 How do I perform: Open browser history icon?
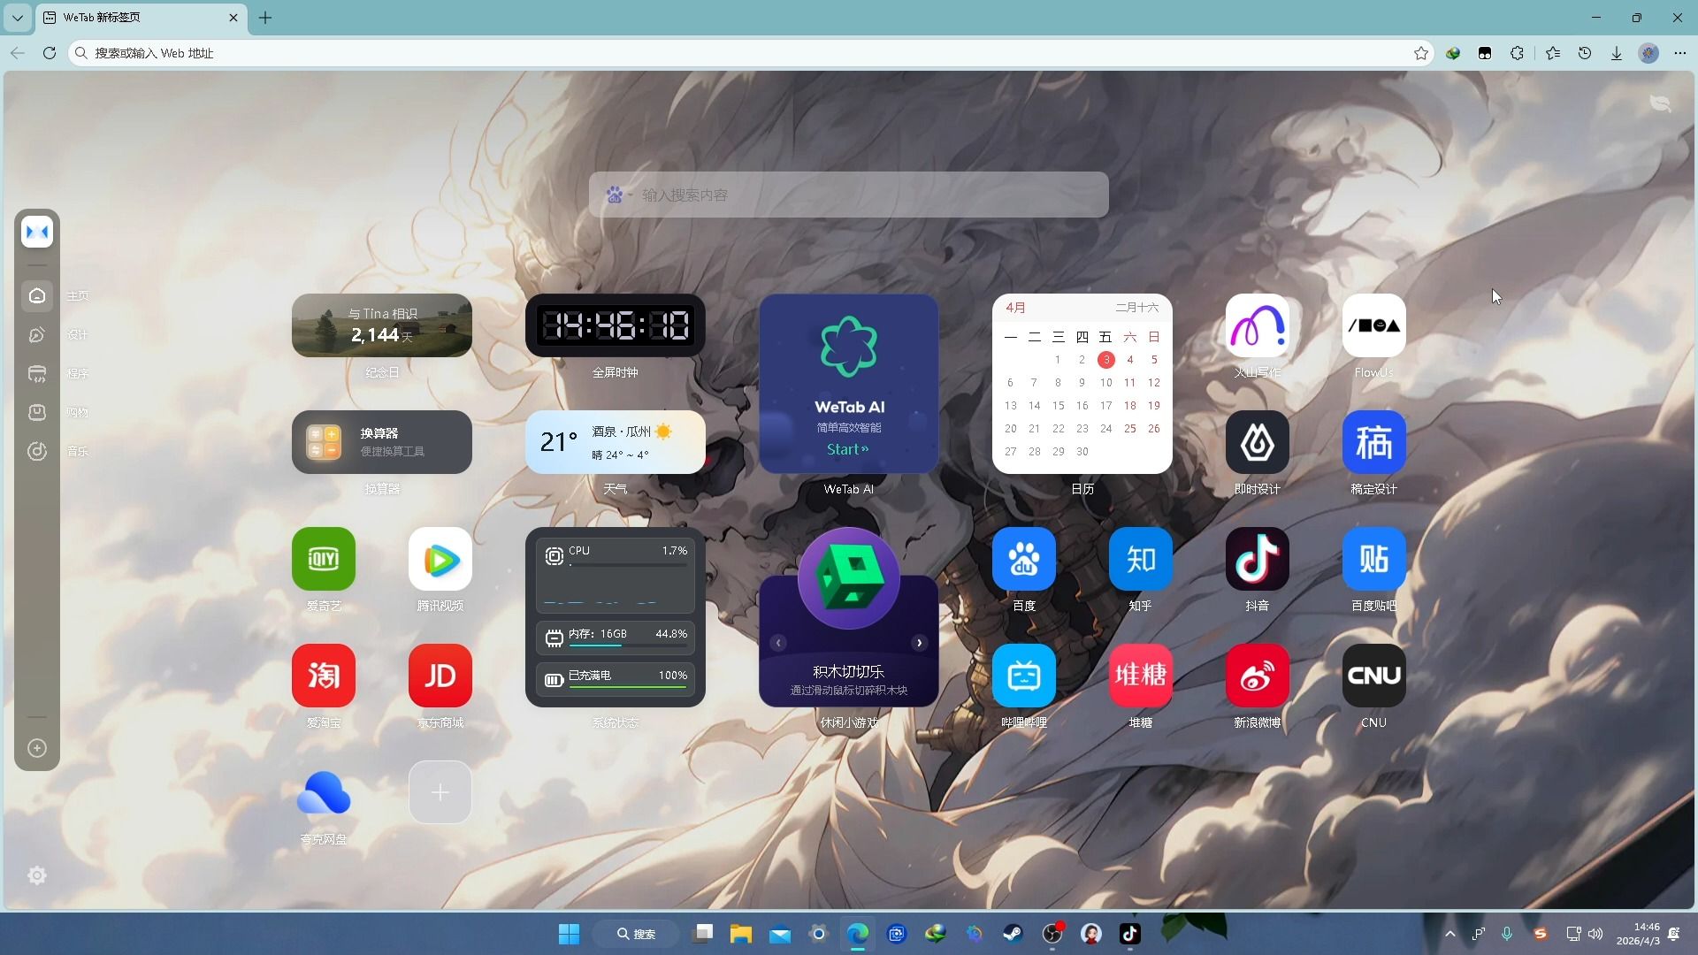tap(1585, 53)
